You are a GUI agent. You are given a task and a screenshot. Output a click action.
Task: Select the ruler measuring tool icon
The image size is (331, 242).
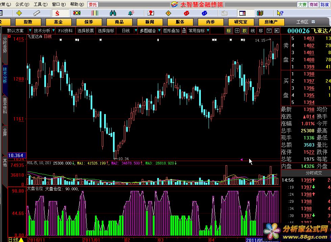37,13
